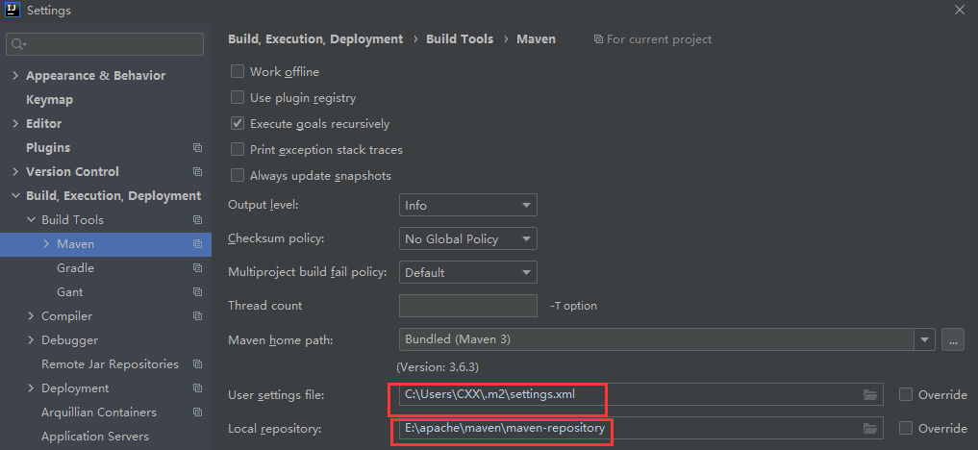
Task: Click project-level icon beside Compiler
Action: 198,316
